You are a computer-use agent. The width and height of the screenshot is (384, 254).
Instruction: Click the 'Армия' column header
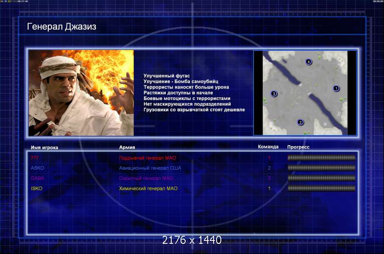pyautogui.click(x=127, y=147)
